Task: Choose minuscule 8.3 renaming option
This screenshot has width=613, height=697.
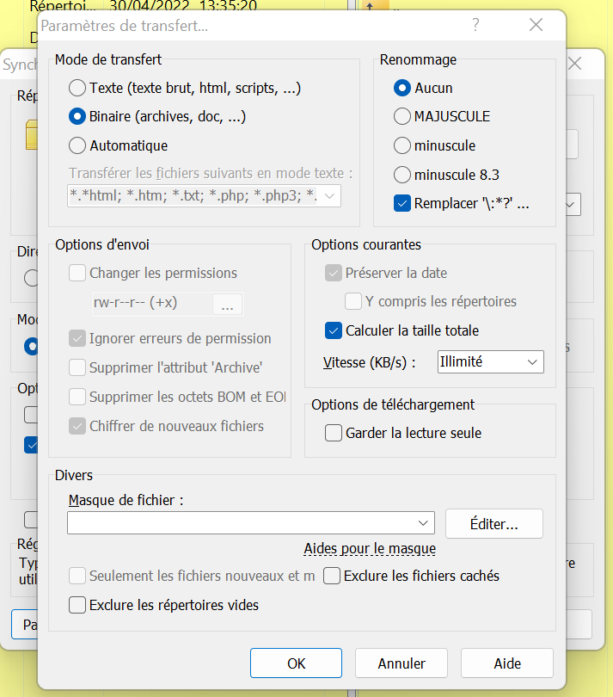Action: 402,175
